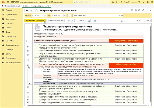
Task: Open end date calendar picker
Action: [65, 15]
